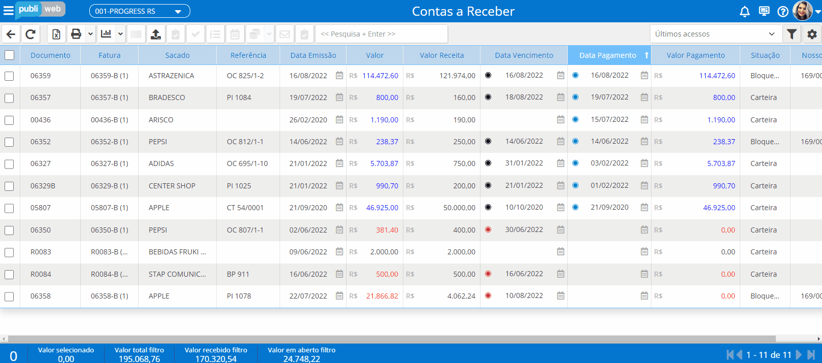Click the envelope email icon
This screenshot has width=822, height=363.
[285, 34]
